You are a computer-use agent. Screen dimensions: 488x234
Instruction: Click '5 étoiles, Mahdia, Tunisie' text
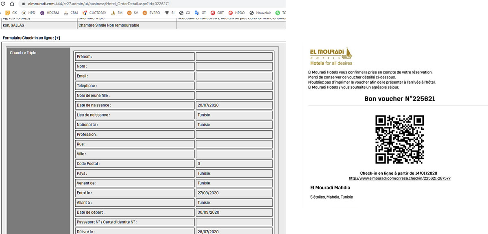click(x=331, y=197)
